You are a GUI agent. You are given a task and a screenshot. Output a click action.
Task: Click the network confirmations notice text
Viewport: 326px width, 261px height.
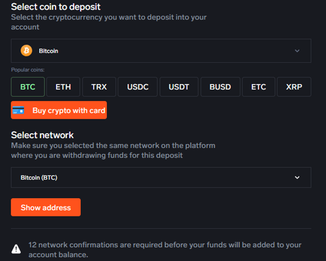tap(165, 250)
